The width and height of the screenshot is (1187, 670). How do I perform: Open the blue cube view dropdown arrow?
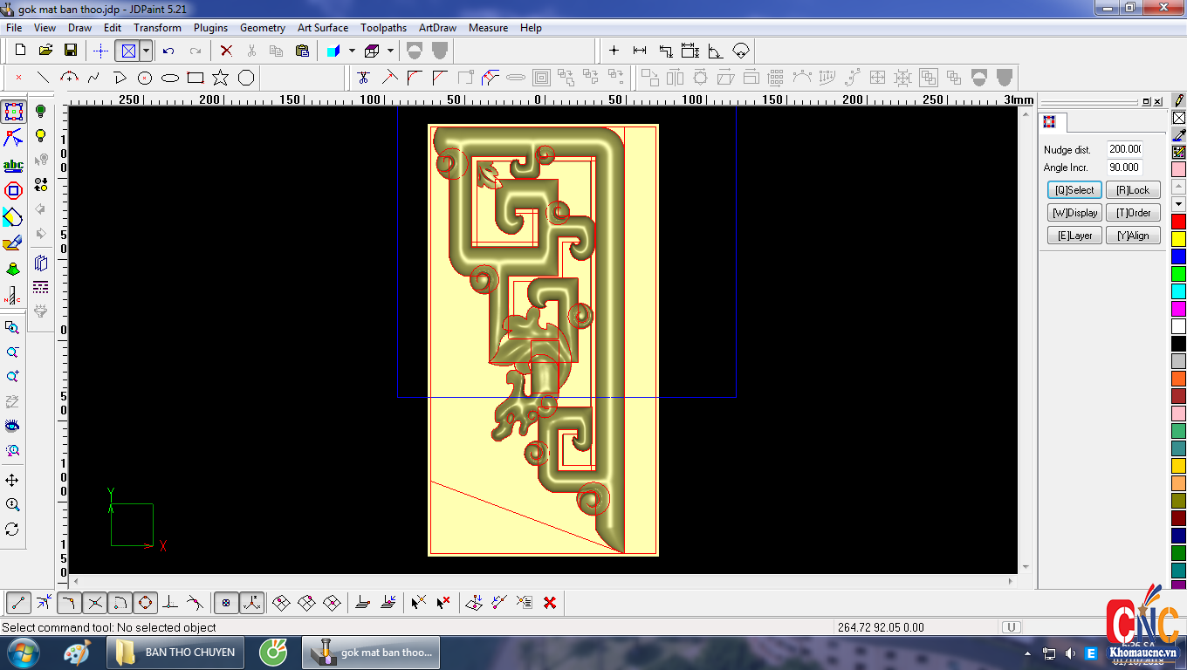(352, 51)
